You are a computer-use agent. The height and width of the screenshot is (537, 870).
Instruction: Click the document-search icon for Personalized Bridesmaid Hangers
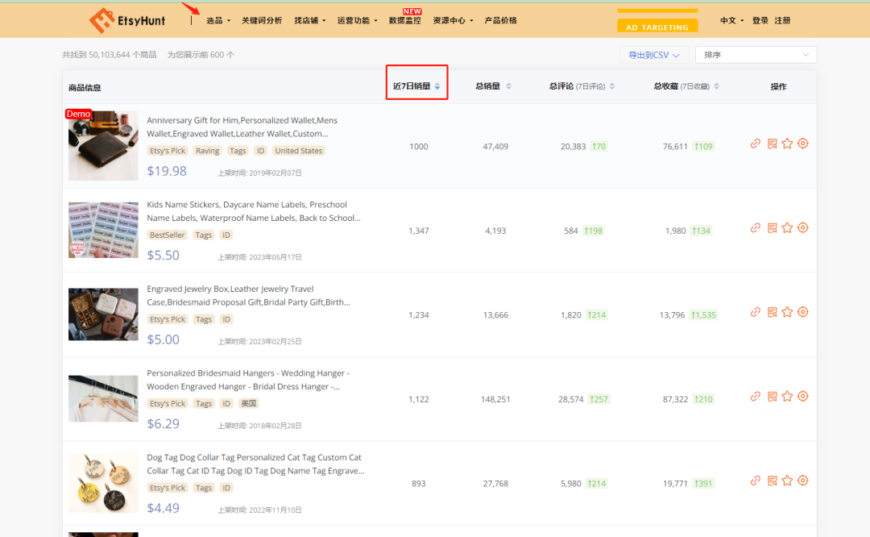772,396
